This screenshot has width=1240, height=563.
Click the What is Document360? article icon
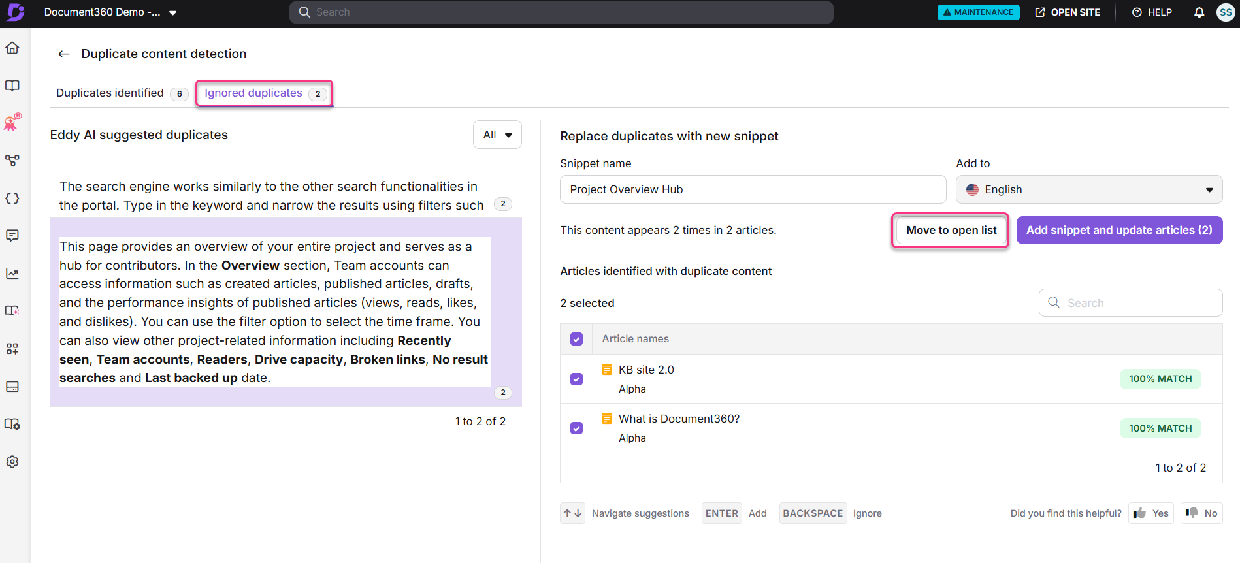coord(607,419)
